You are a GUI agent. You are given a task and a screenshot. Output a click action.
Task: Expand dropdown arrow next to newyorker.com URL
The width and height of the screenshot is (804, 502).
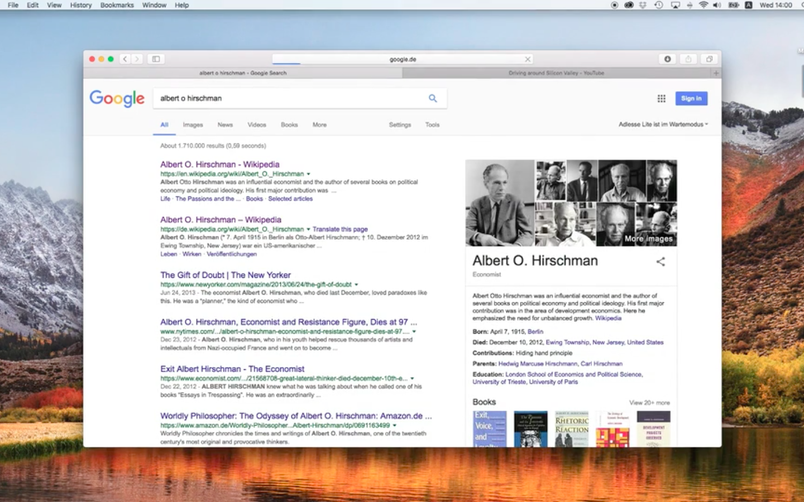click(356, 284)
